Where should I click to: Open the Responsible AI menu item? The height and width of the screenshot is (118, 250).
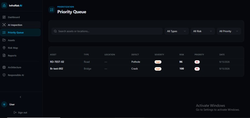tap(20, 75)
